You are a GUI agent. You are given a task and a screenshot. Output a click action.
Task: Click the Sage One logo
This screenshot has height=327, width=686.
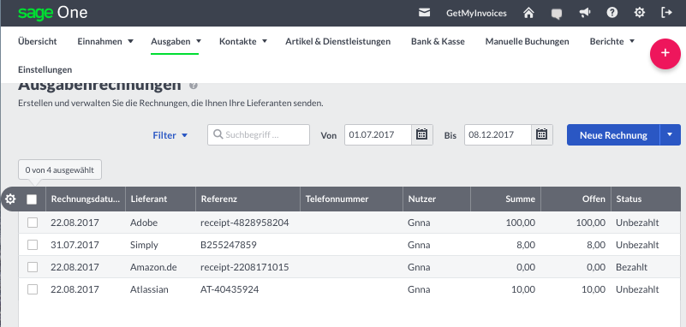point(52,13)
